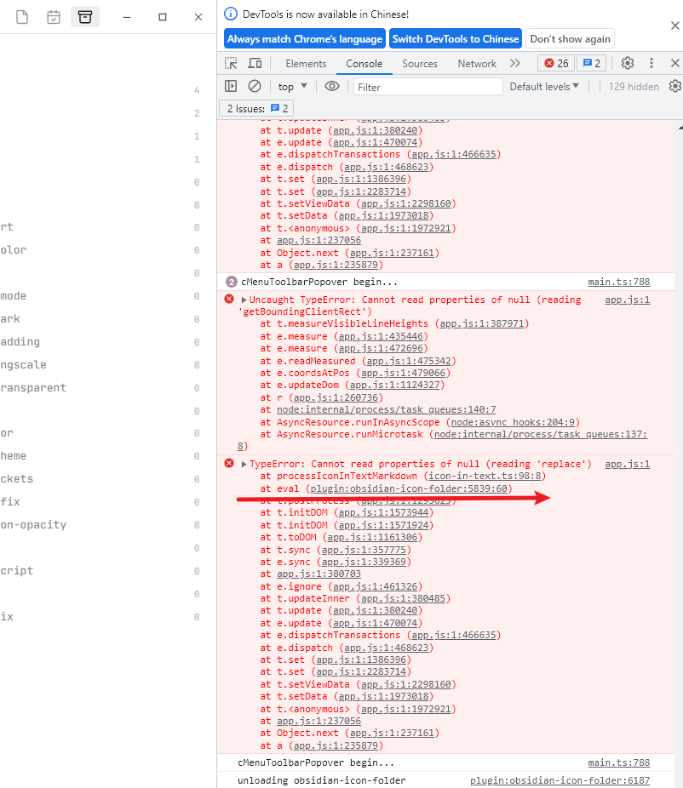
Task: Open plugin:obsidian-icon-folder:5839:60 link
Action: coord(409,488)
